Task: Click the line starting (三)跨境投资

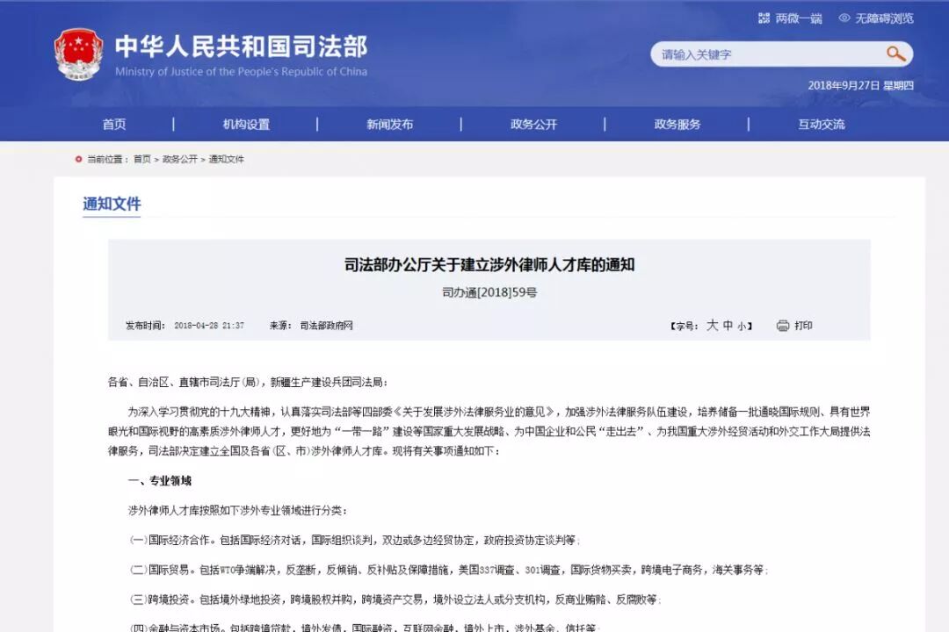Action: [395, 600]
